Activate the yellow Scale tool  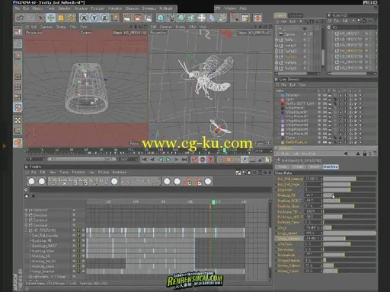coord(61,17)
